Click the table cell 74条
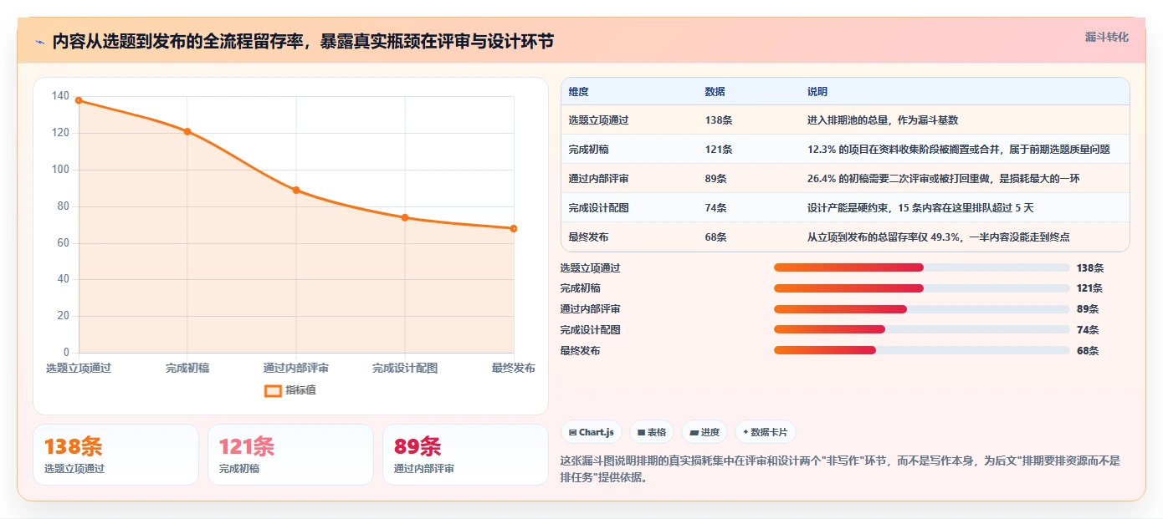This screenshot has width=1163, height=519. pyautogui.click(x=715, y=208)
